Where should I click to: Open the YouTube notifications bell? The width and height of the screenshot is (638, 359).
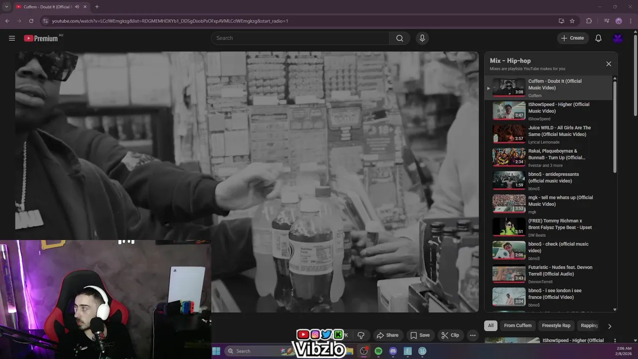coord(599,38)
